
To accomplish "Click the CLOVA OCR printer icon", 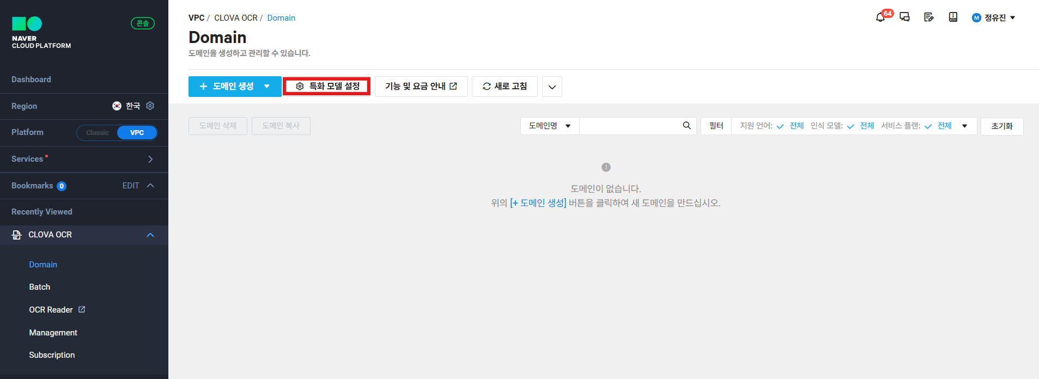I will click(17, 235).
